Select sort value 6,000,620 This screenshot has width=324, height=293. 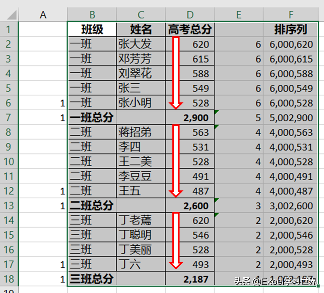tap(291, 44)
